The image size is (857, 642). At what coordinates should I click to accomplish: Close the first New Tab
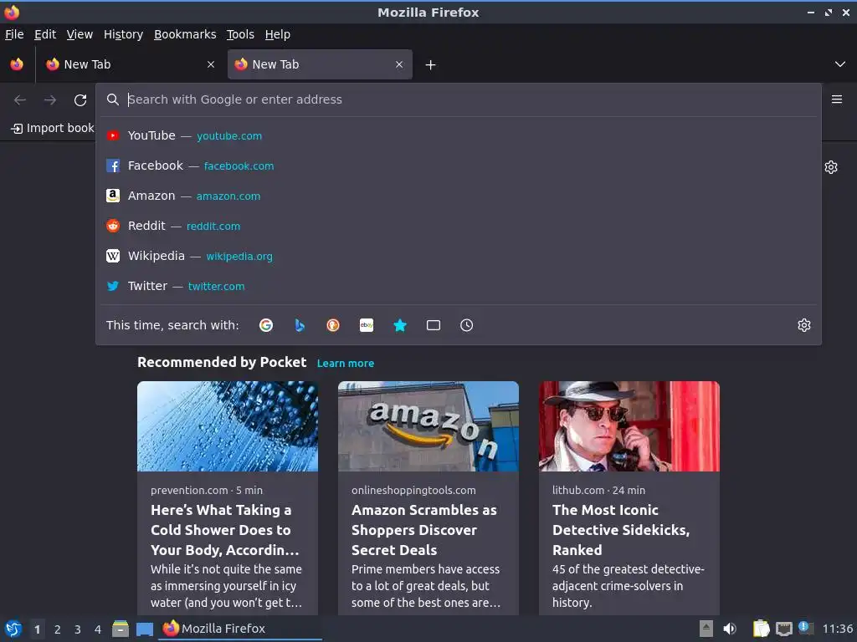point(211,64)
